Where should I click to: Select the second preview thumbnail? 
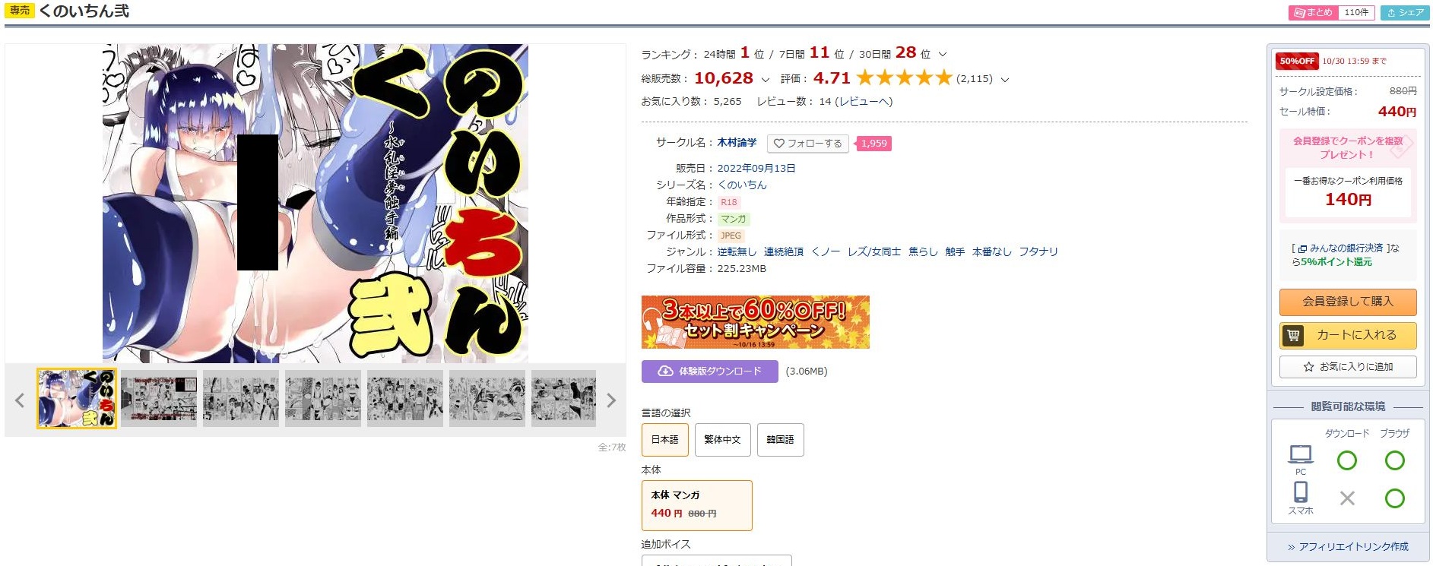(x=158, y=399)
